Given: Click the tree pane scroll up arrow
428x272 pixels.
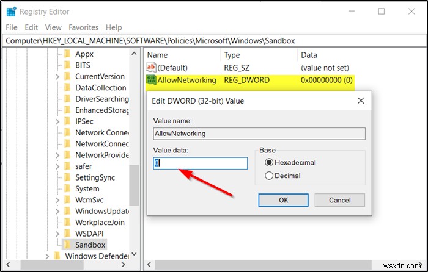Looking at the screenshot, I should pos(134,54).
